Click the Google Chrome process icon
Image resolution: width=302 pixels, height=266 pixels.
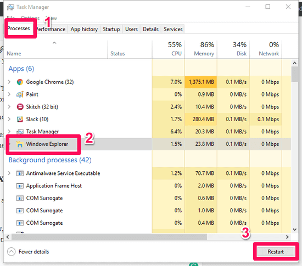[20, 82]
